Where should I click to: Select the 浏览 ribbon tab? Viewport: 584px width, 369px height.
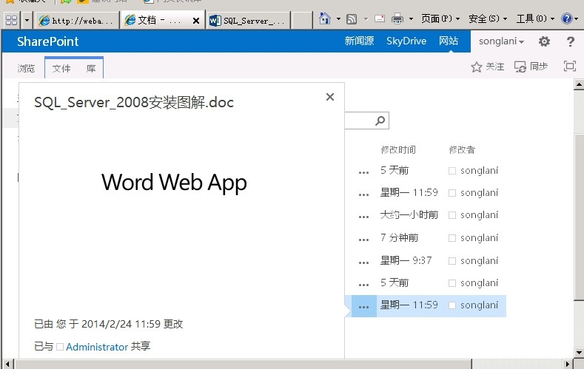26,69
